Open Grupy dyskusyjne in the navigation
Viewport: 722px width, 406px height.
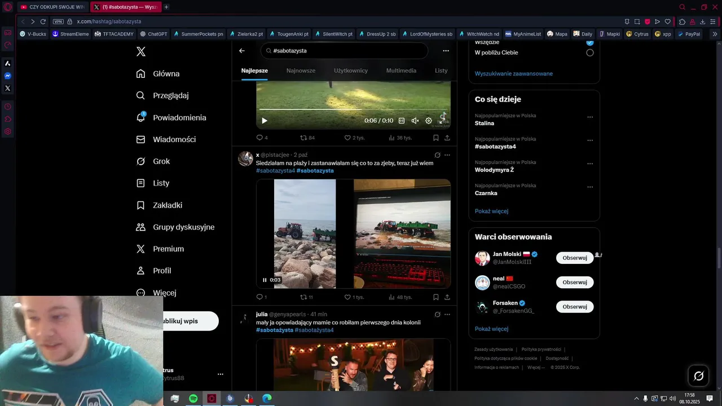(x=175, y=227)
